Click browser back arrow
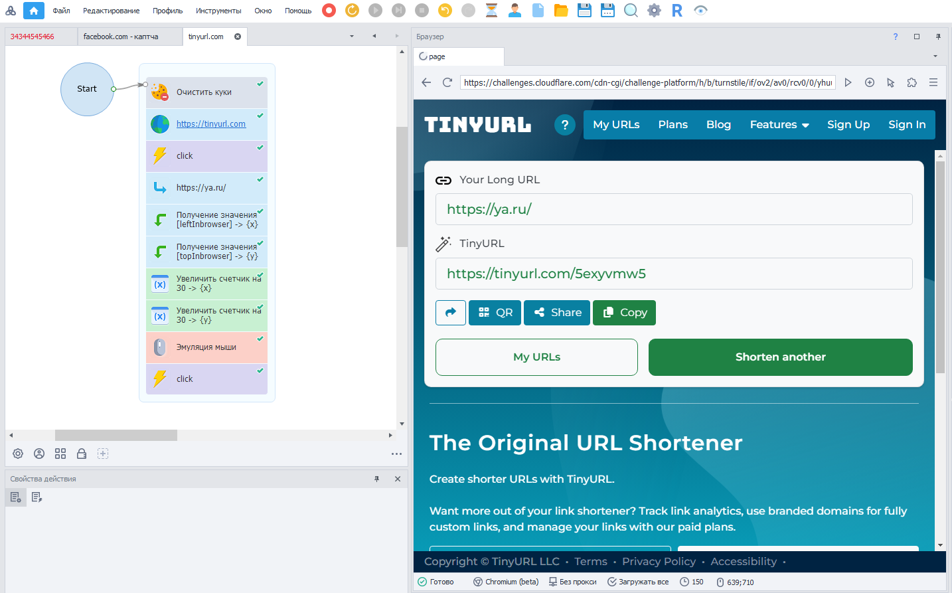The width and height of the screenshot is (952, 593). click(426, 82)
